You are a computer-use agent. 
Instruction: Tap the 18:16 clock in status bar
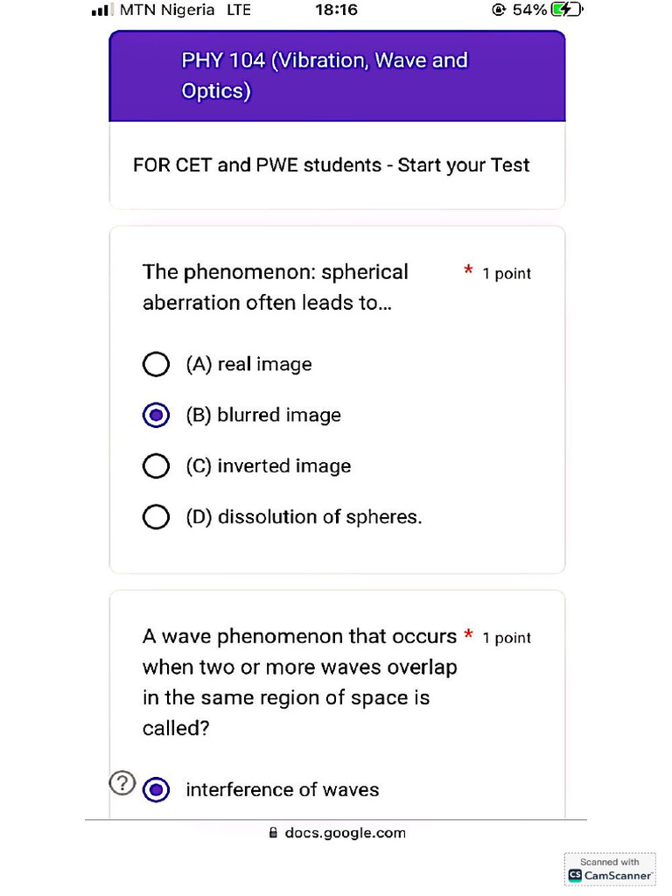(x=337, y=10)
